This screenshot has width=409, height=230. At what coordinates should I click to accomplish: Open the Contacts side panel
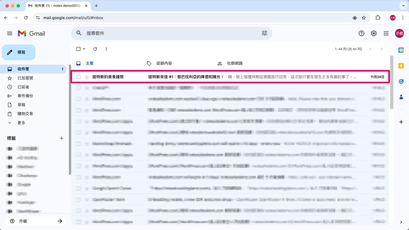tap(401, 97)
